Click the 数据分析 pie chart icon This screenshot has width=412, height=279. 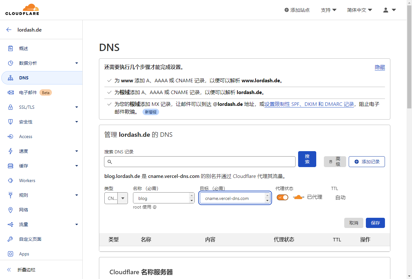point(10,63)
